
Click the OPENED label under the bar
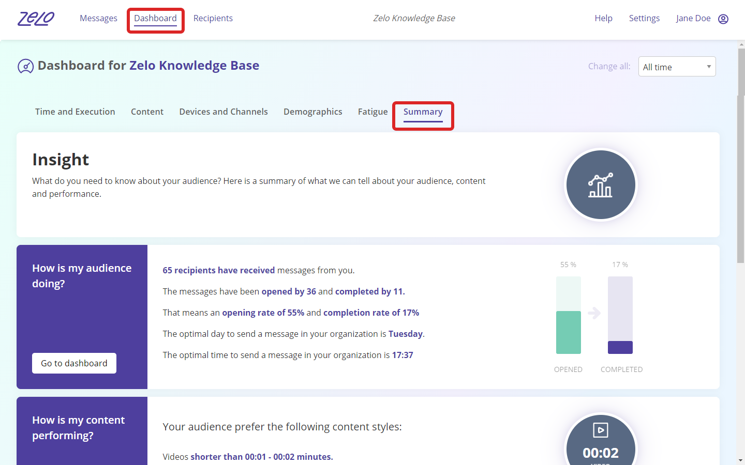click(x=568, y=369)
